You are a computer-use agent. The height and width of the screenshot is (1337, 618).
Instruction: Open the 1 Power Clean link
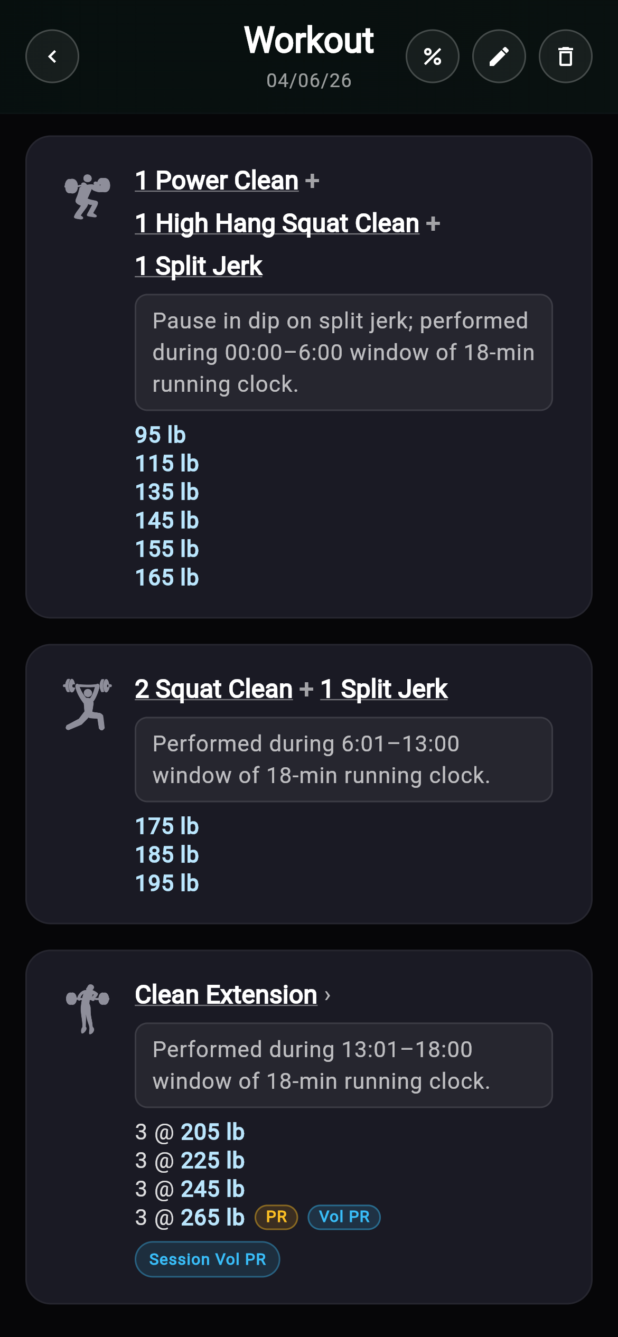[217, 181]
